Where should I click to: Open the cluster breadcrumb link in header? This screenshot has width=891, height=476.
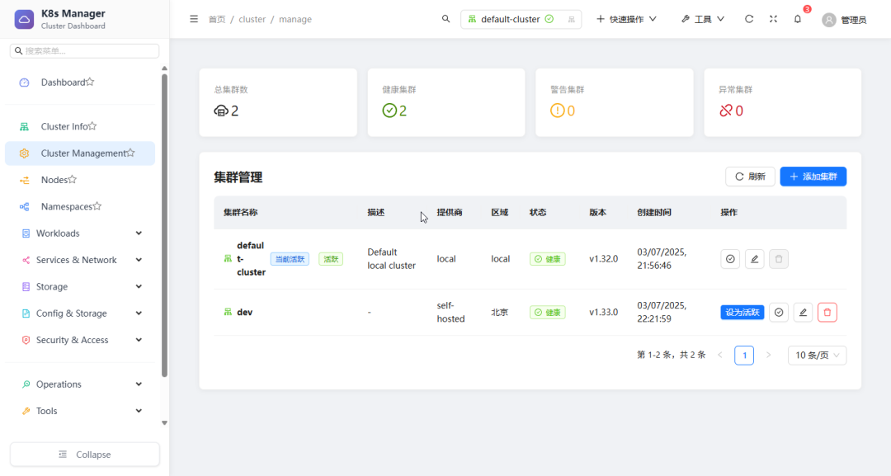click(252, 19)
